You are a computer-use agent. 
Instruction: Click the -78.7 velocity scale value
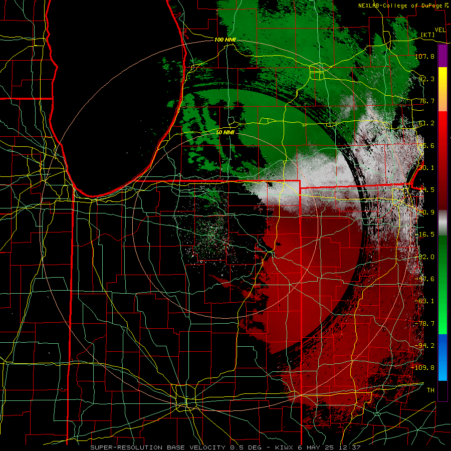424,323
